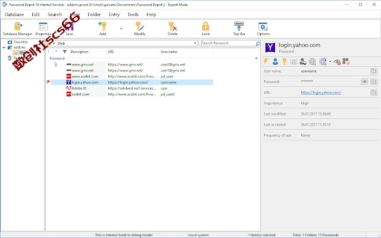Viewport: 381px width, 238px height.
Task: Copy the user name to clipboard
Action: tap(374, 71)
